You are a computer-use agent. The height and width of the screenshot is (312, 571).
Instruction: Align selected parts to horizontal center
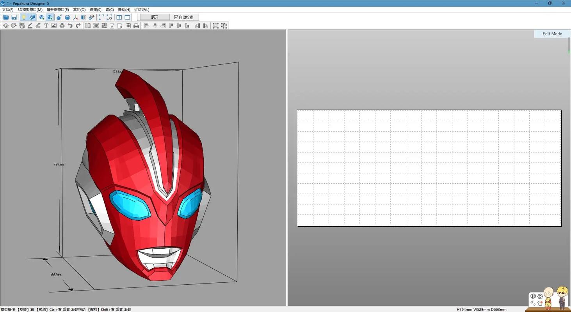[x=155, y=26]
